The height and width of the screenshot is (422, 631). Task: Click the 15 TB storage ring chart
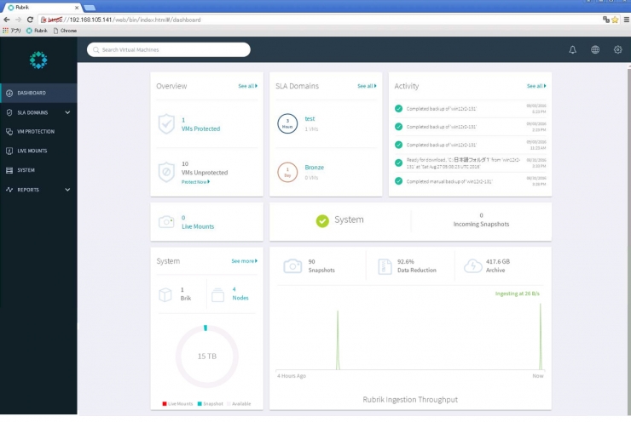point(206,356)
